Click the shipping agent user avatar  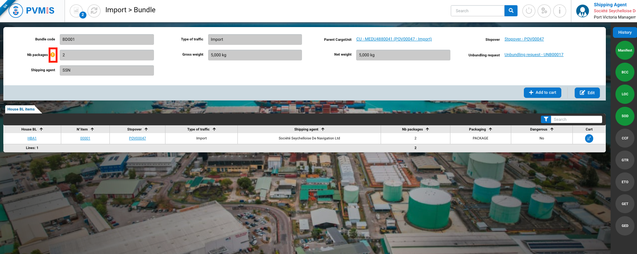pos(582,11)
